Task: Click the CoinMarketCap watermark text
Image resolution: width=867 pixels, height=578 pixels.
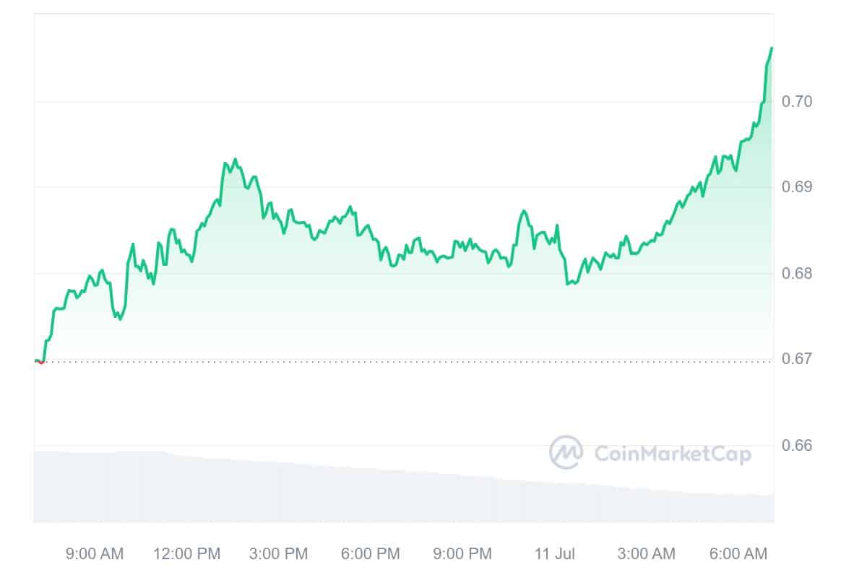Action: pos(672,454)
